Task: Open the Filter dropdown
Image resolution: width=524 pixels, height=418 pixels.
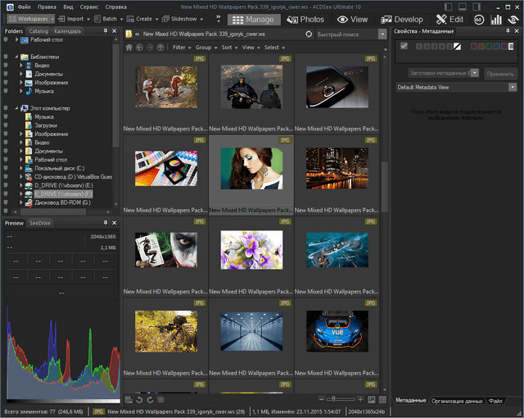Action: tap(181, 48)
